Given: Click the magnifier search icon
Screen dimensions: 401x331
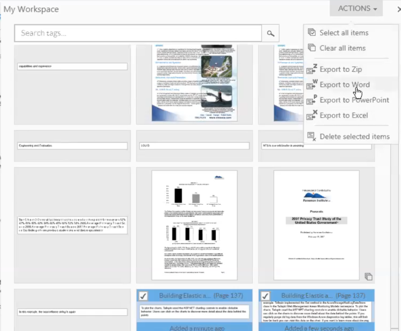Looking at the screenshot, I should coord(270,33).
